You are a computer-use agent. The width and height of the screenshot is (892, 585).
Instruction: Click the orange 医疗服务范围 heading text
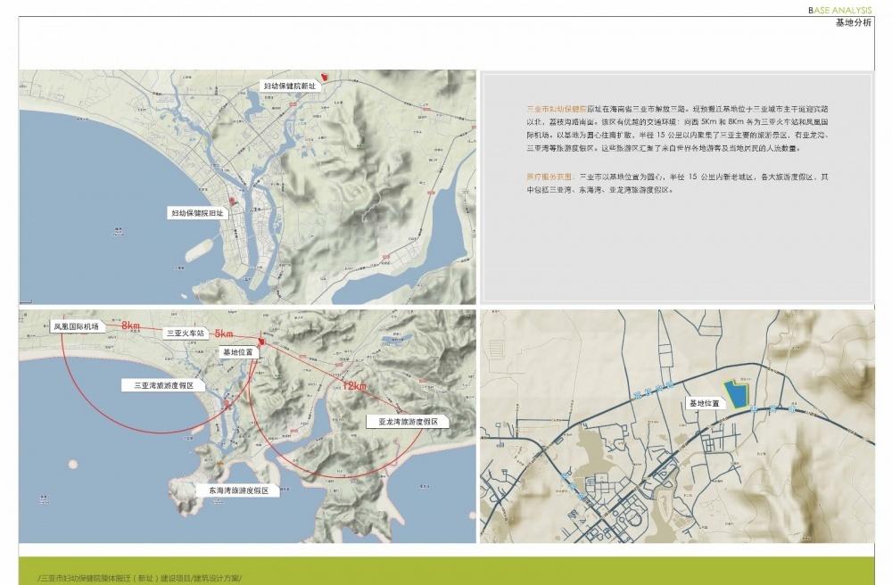click(x=550, y=178)
